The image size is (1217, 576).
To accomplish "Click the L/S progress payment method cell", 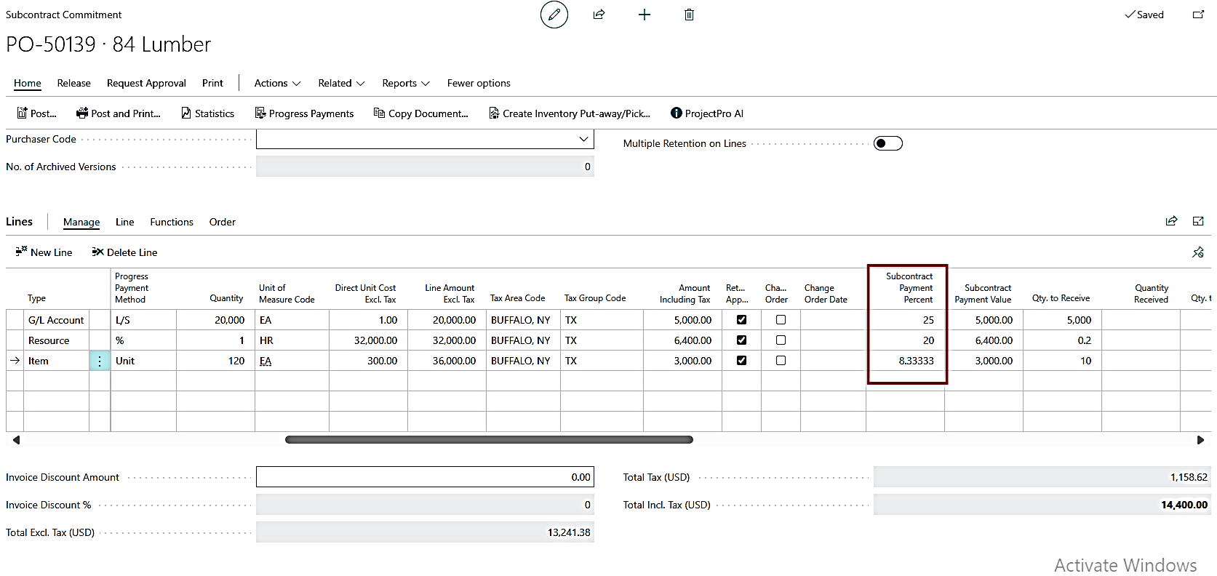I will click(x=143, y=320).
